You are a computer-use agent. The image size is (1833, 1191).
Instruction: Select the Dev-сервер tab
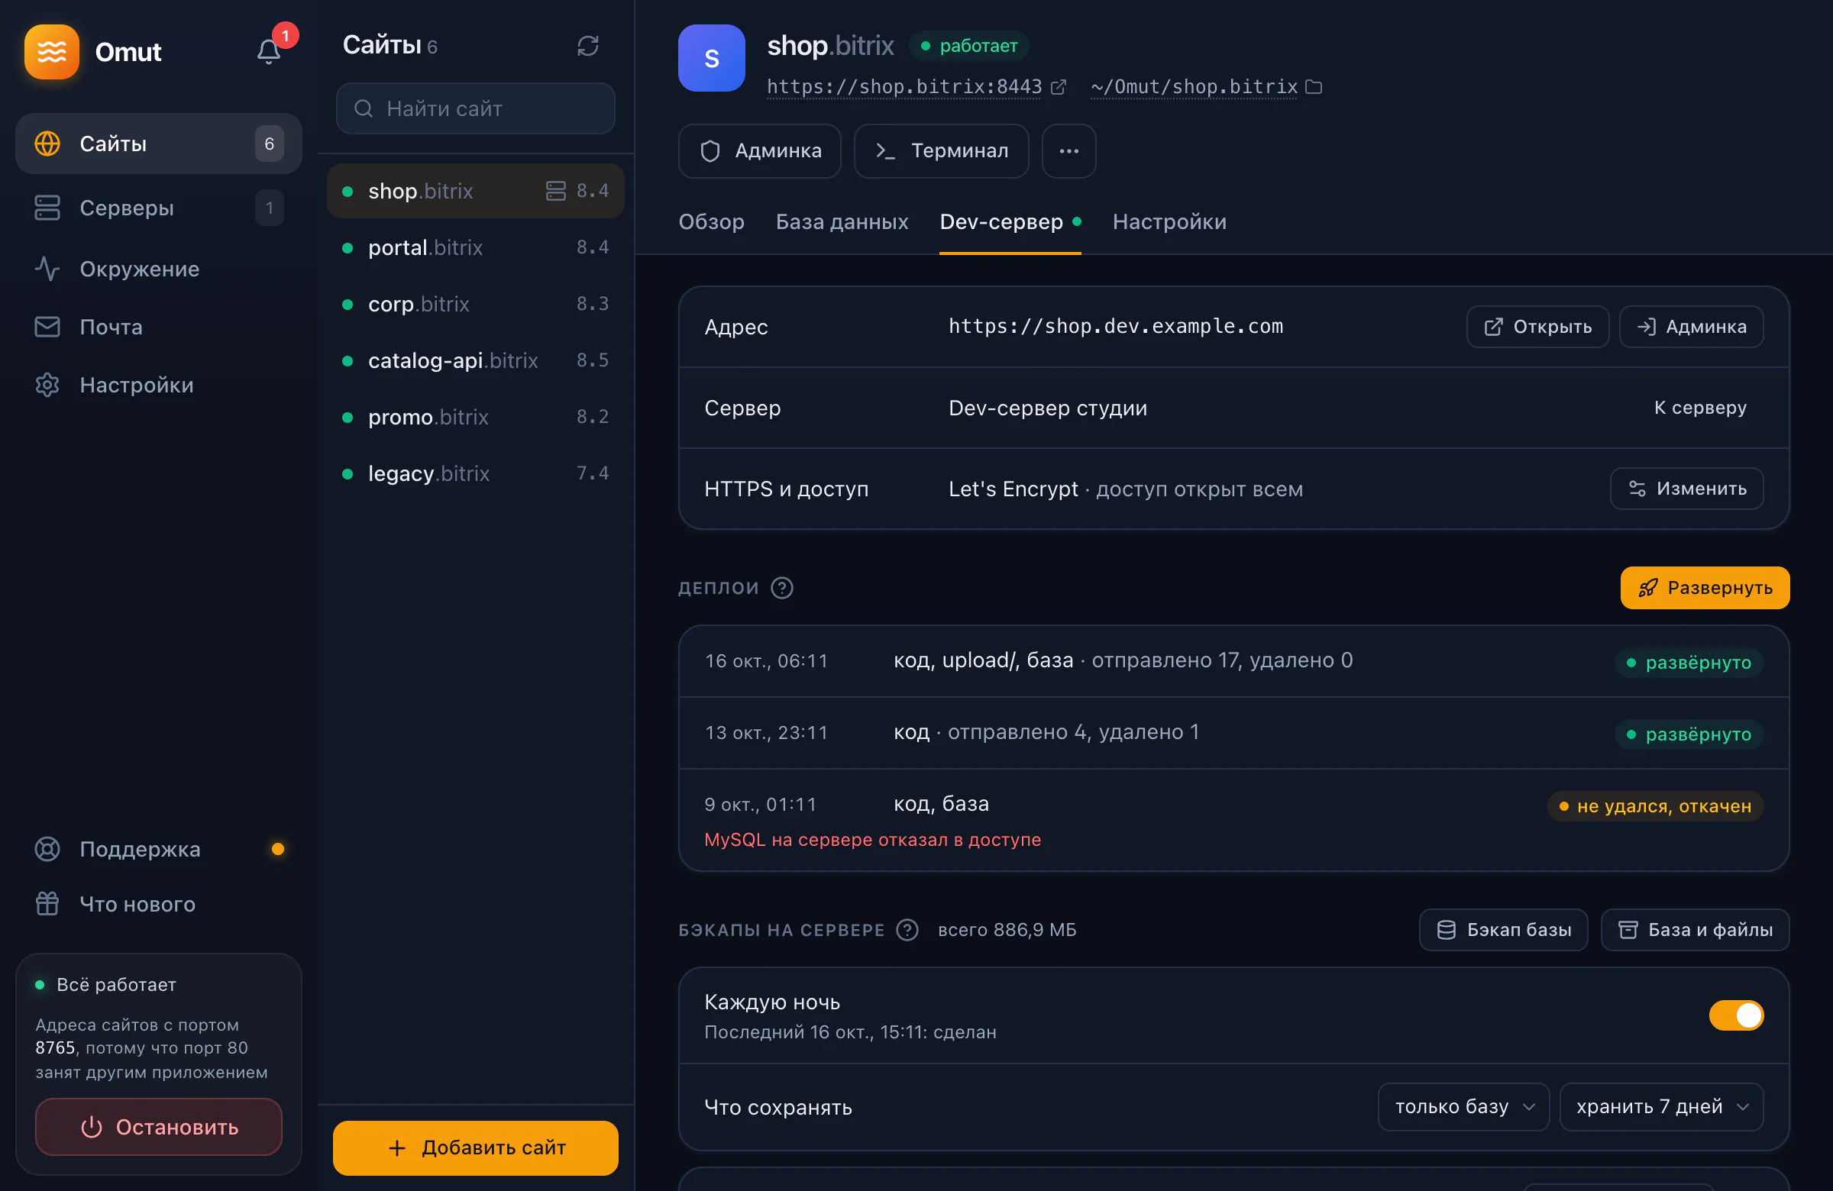[x=1010, y=221]
